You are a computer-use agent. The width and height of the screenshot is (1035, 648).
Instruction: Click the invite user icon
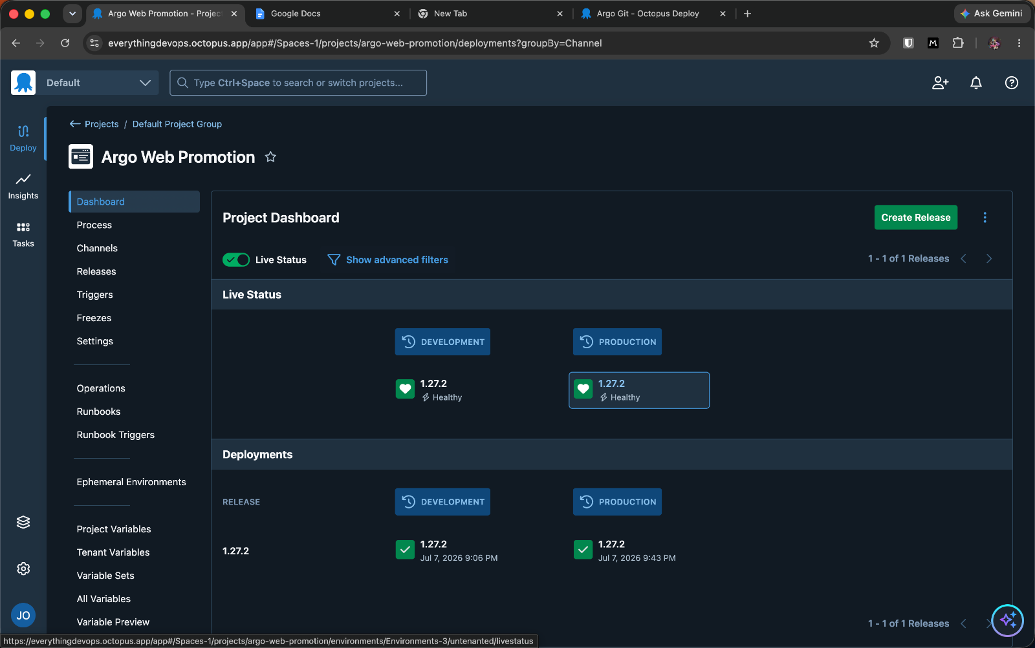(940, 83)
